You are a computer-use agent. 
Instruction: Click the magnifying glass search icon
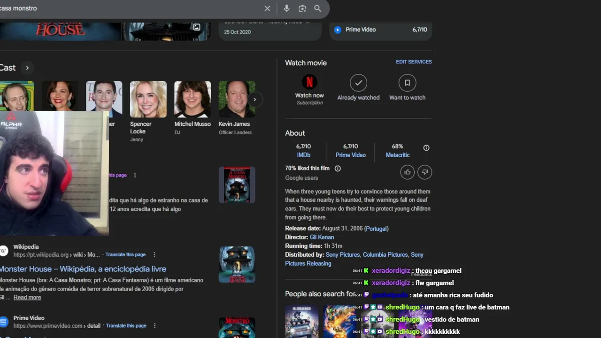point(318,8)
